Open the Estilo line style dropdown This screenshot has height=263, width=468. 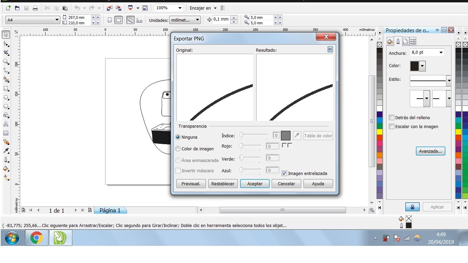[x=448, y=81]
